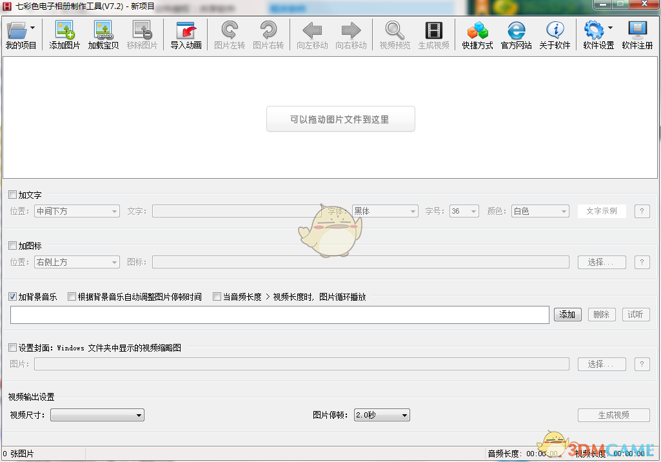
Task: Click the 生成视频 toolbar icon
Action: click(433, 34)
